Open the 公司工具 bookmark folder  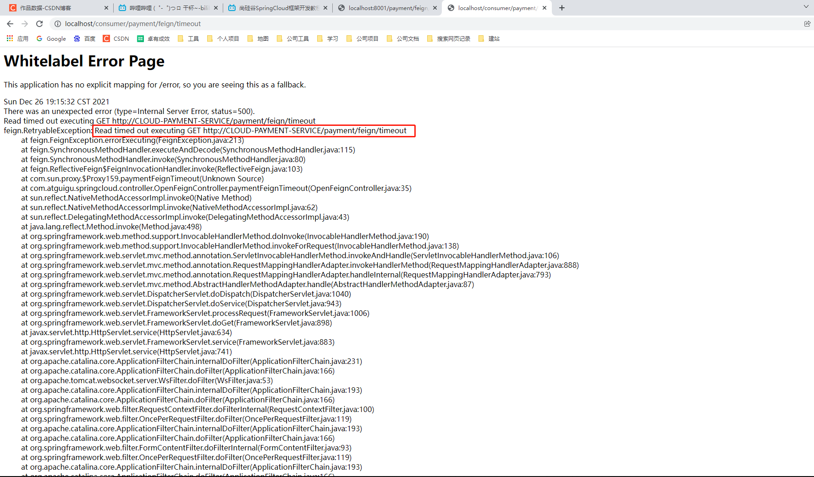pos(293,38)
